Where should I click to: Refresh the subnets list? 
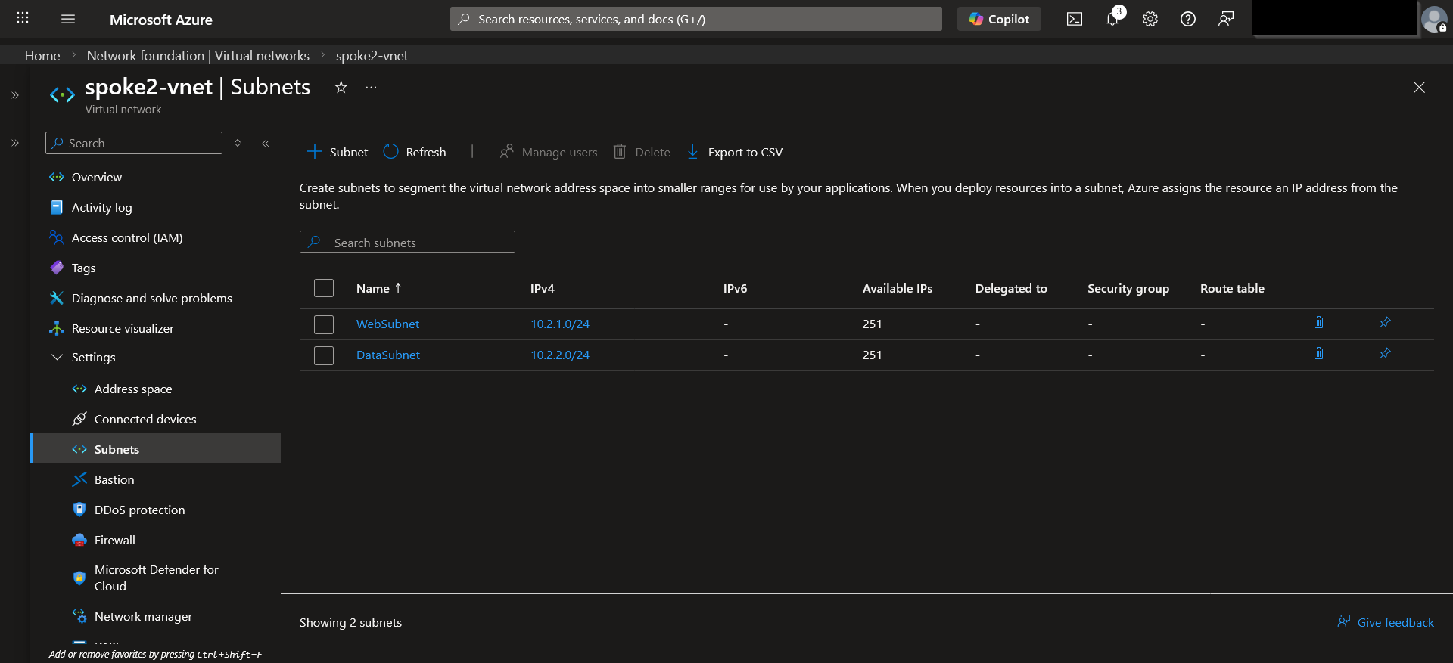pyautogui.click(x=415, y=152)
